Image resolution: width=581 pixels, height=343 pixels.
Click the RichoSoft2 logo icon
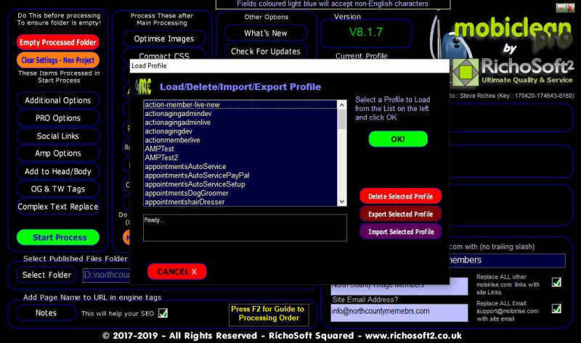466,73
